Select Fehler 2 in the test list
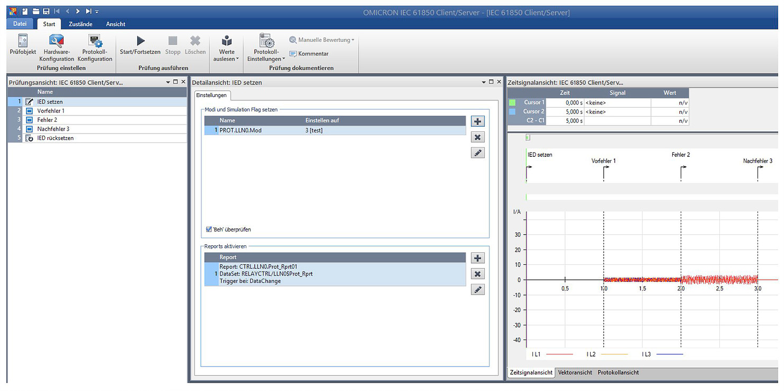 (47, 120)
